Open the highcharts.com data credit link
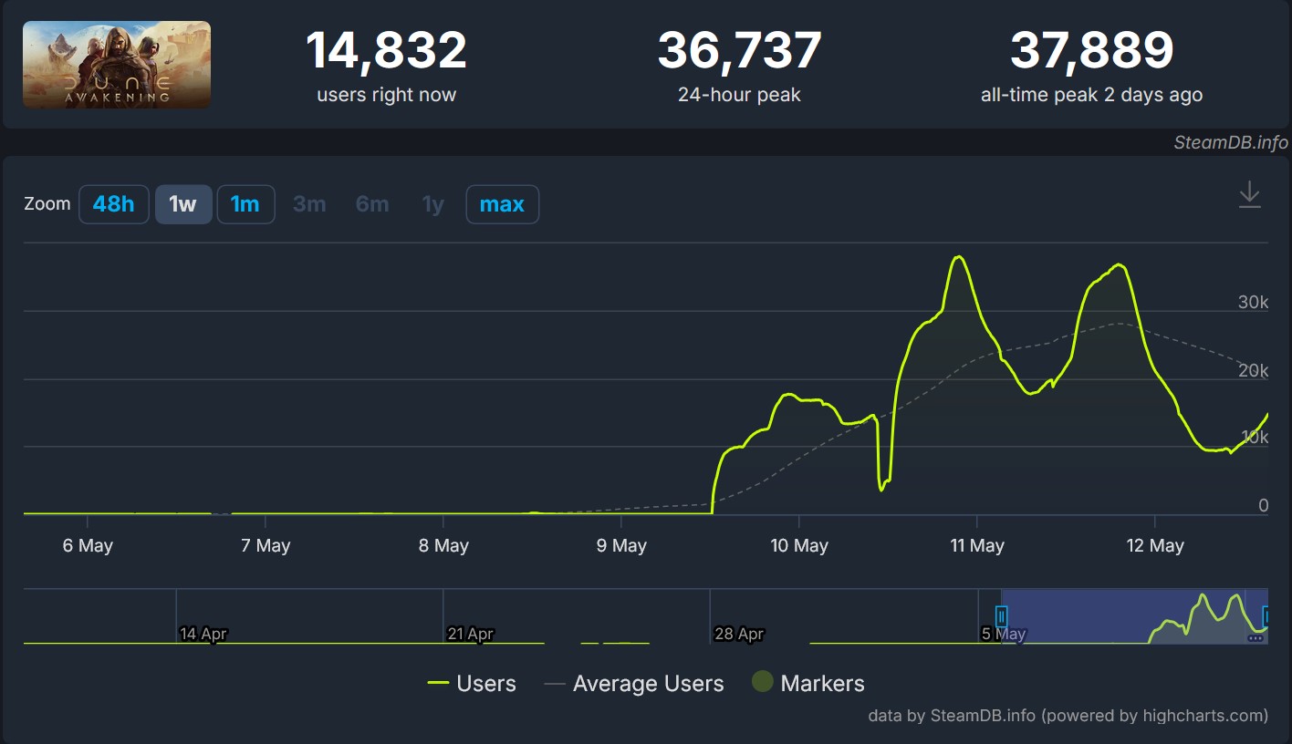 pos(1068,716)
